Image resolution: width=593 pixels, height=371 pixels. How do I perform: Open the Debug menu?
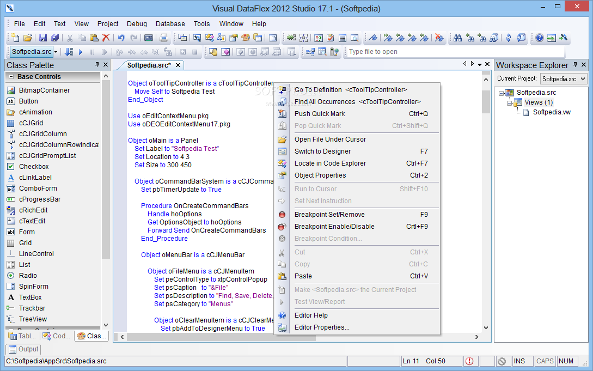pos(137,24)
